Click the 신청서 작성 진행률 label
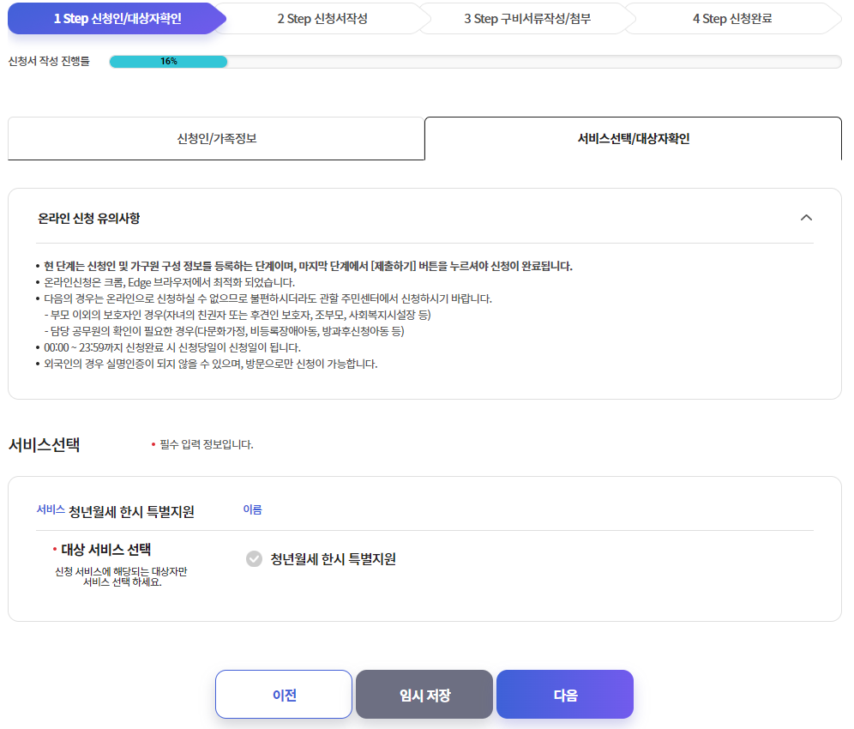Screen dimensions: 854x729 50,61
